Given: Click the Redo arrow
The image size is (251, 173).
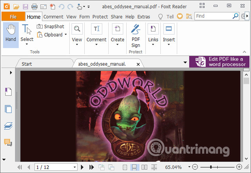Looking at the screenshot, I should [70, 7].
